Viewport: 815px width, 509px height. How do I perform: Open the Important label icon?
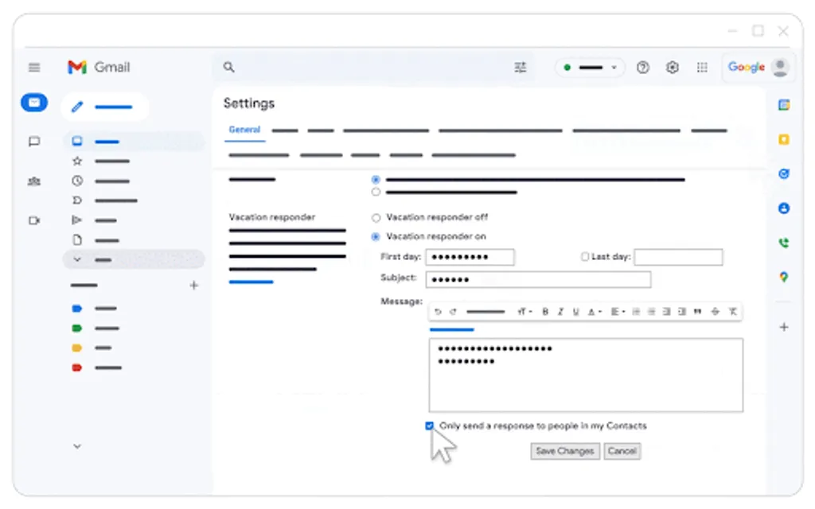(x=77, y=200)
